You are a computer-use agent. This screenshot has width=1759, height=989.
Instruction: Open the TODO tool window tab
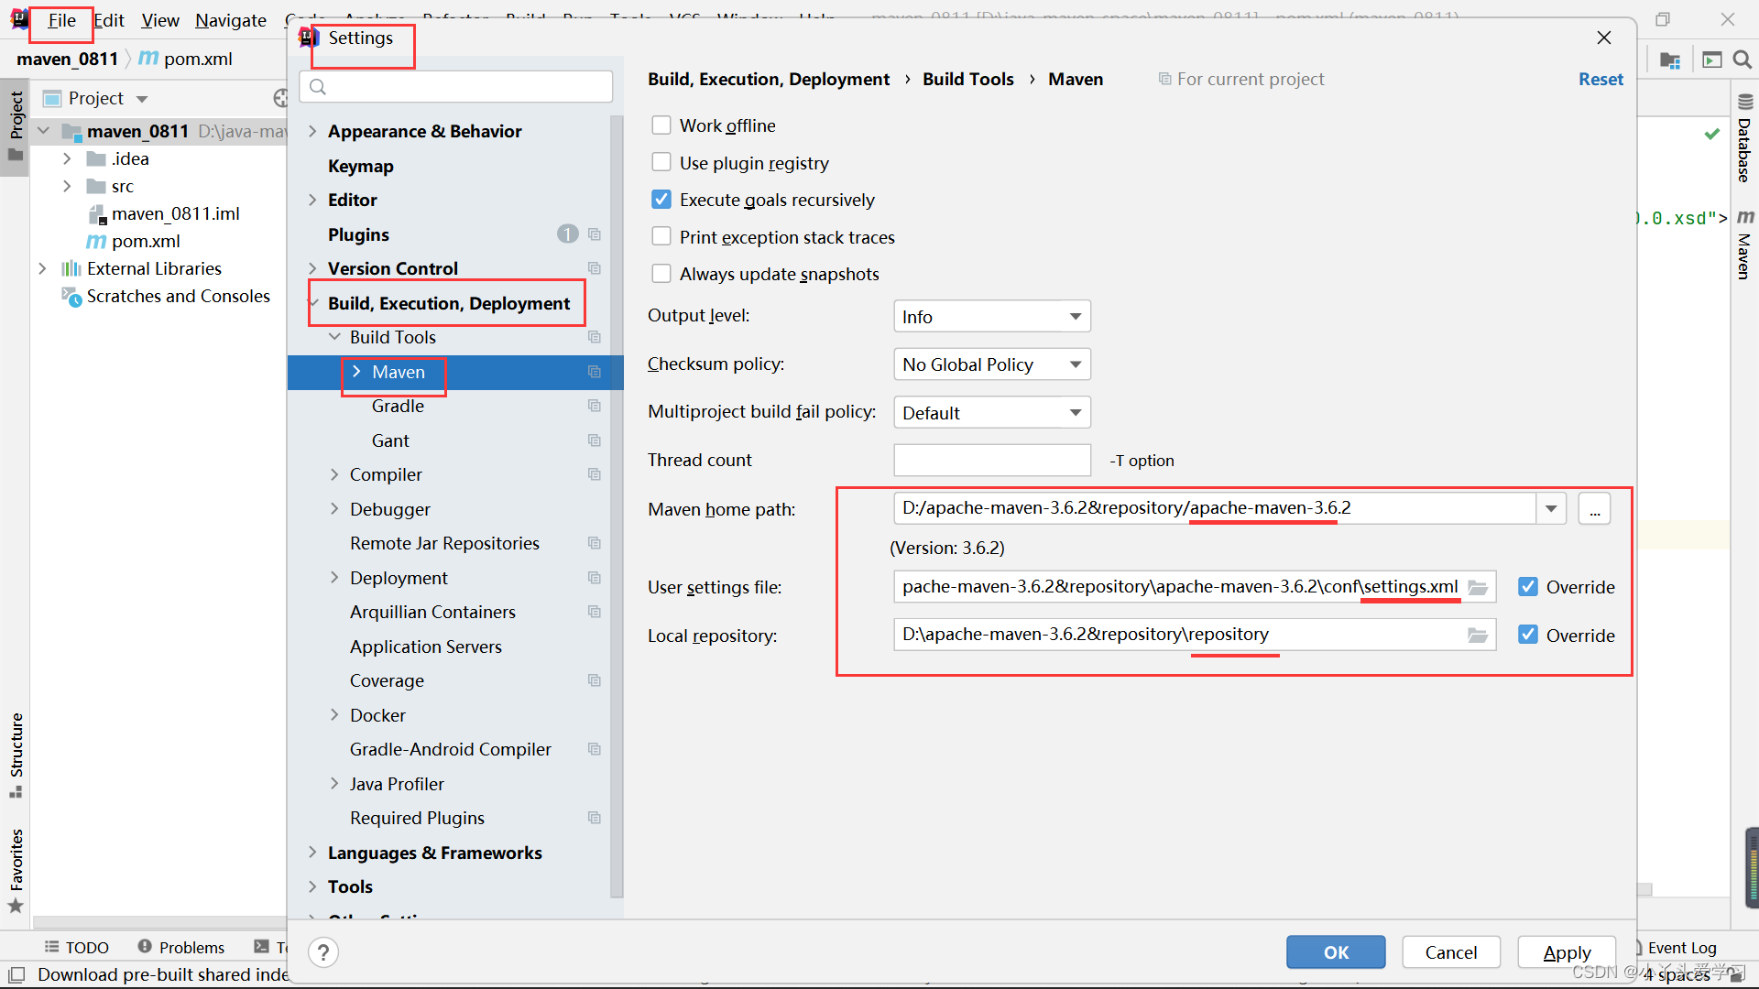coord(77,947)
